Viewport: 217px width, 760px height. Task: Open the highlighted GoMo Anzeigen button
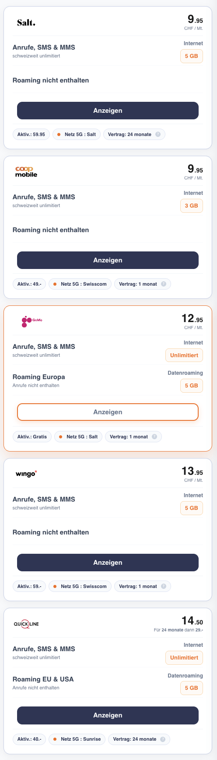(x=108, y=412)
